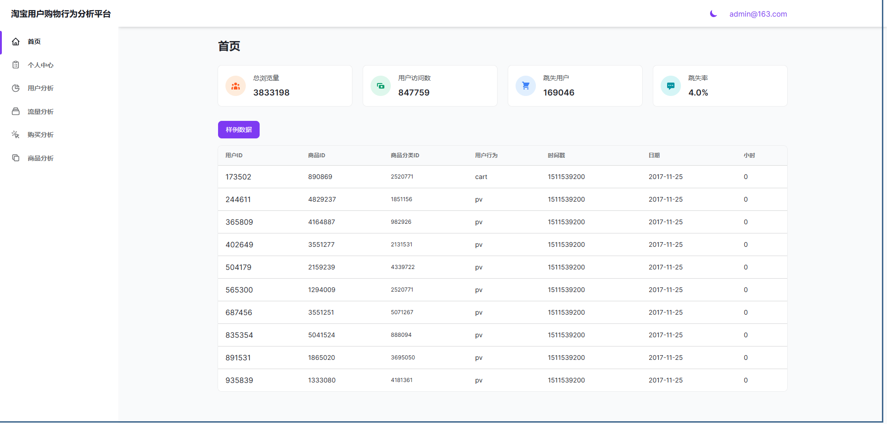
Task: Click the clipboard icon for 个人中心
Action: coord(16,65)
